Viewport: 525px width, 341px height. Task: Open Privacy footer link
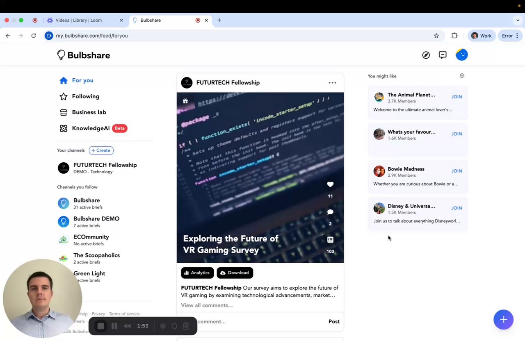click(98, 314)
